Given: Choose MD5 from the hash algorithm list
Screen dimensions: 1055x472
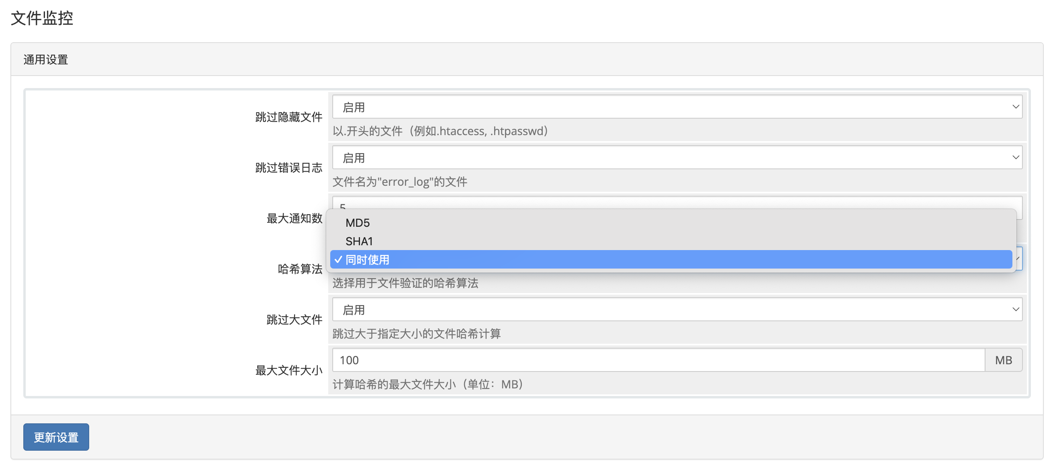Looking at the screenshot, I should pos(358,223).
